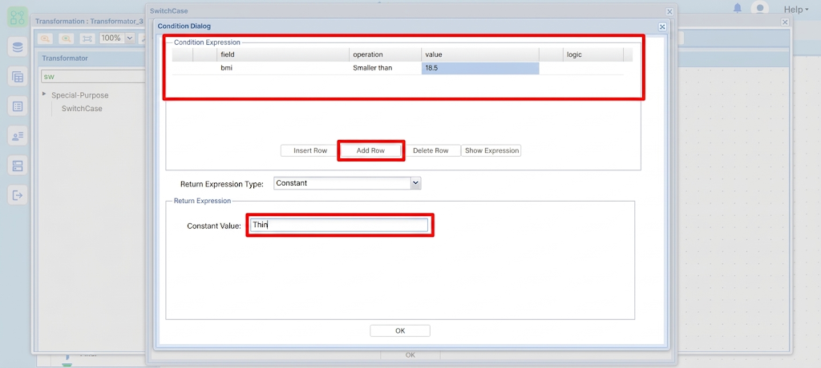This screenshot has height=368, width=821.
Task: Open the database icon in the sidebar
Action: (x=18, y=47)
